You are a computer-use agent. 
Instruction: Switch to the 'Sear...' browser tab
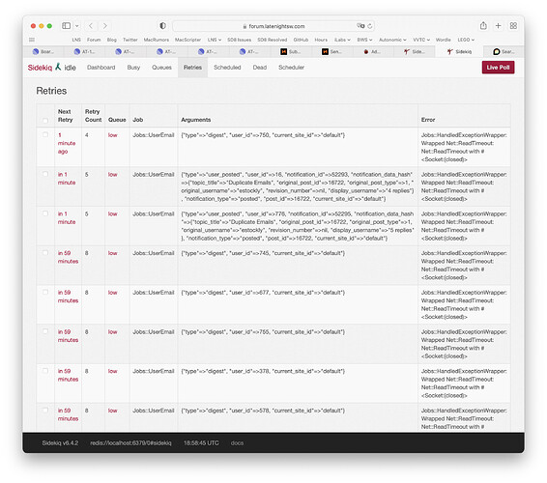tap(504, 51)
